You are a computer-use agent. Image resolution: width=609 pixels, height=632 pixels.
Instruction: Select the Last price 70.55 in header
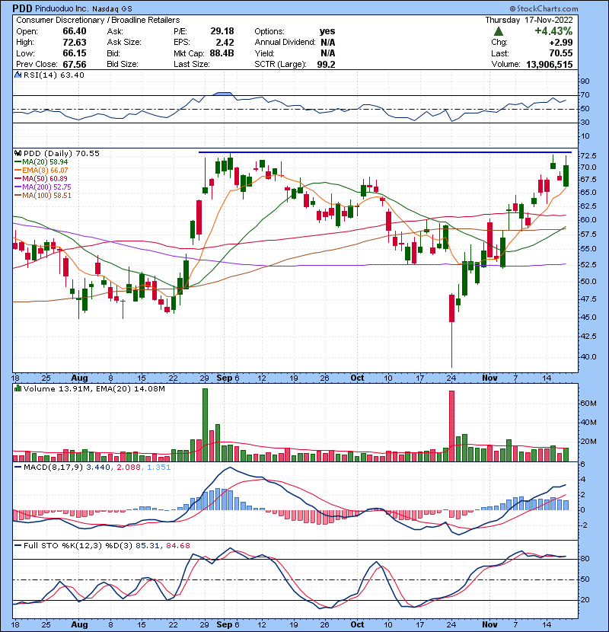560,53
